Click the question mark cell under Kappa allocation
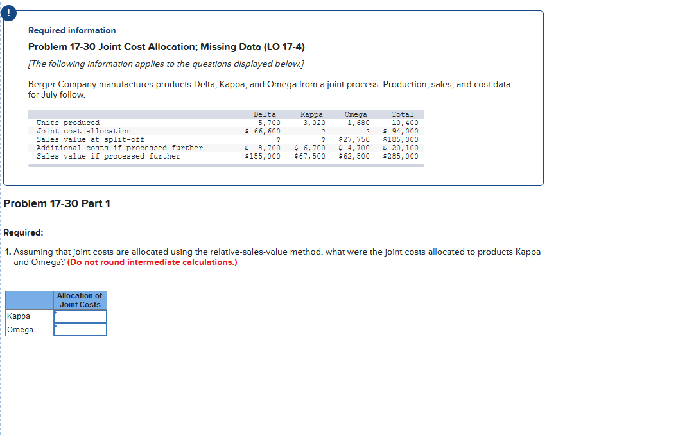 [x=323, y=131]
